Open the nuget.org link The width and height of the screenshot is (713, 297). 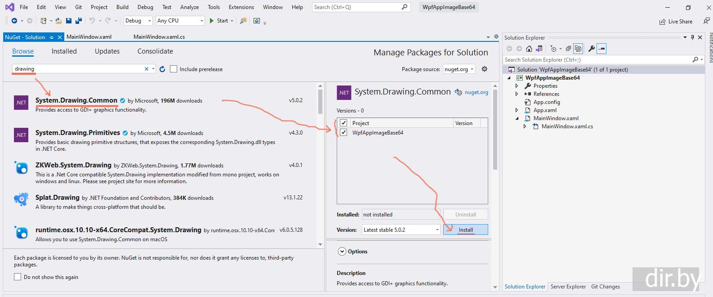pos(476,92)
